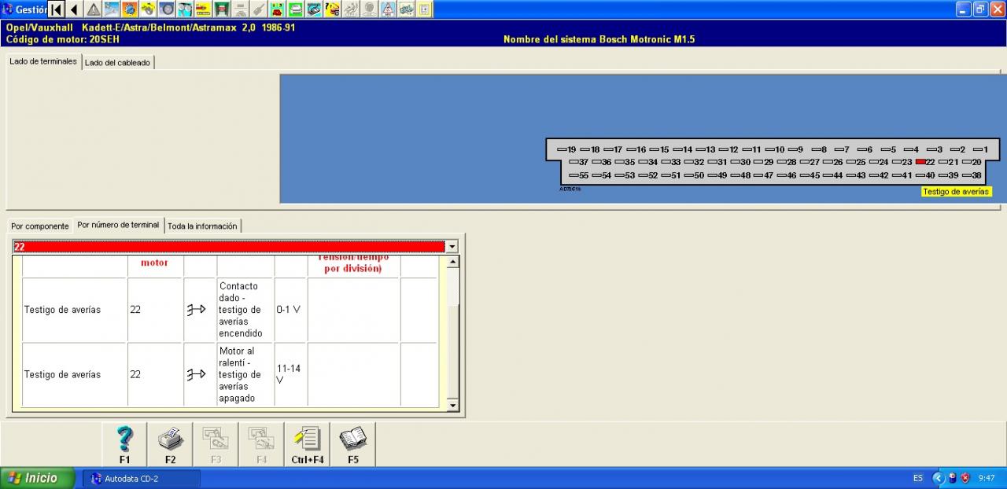Click the Windows Inicio start button
The image size is (1007, 489).
point(35,478)
